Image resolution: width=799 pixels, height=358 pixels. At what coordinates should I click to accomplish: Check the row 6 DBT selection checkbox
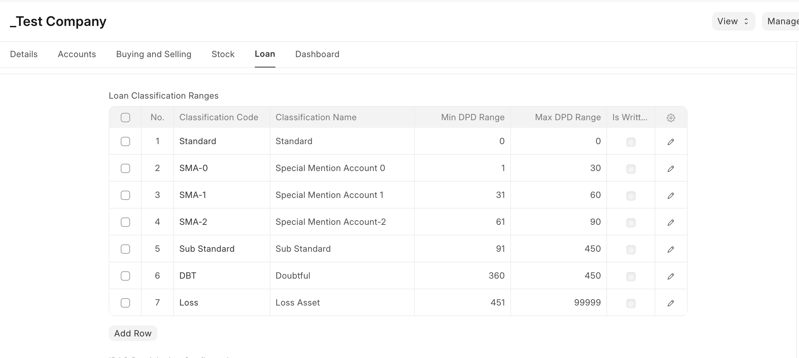tap(125, 276)
